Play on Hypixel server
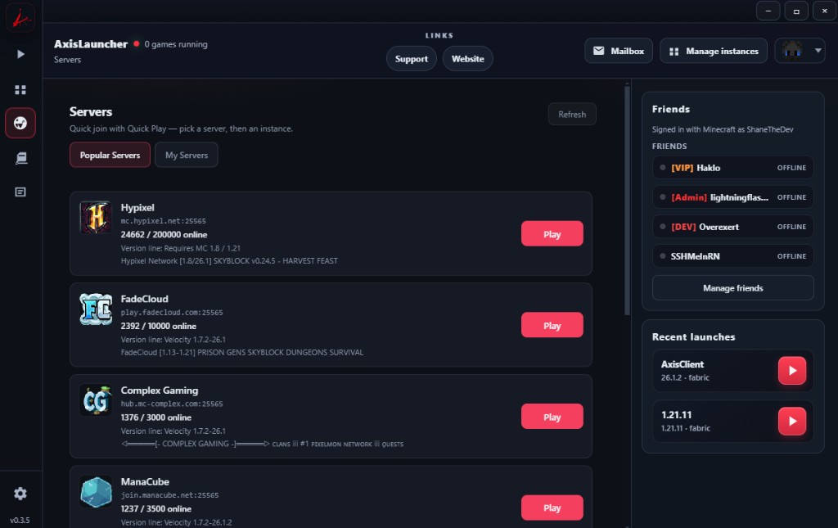This screenshot has height=528, width=838. pos(552,234)
